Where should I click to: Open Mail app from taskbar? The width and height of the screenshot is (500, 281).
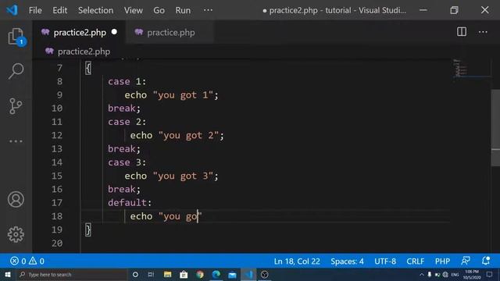[x=232, y=275]
